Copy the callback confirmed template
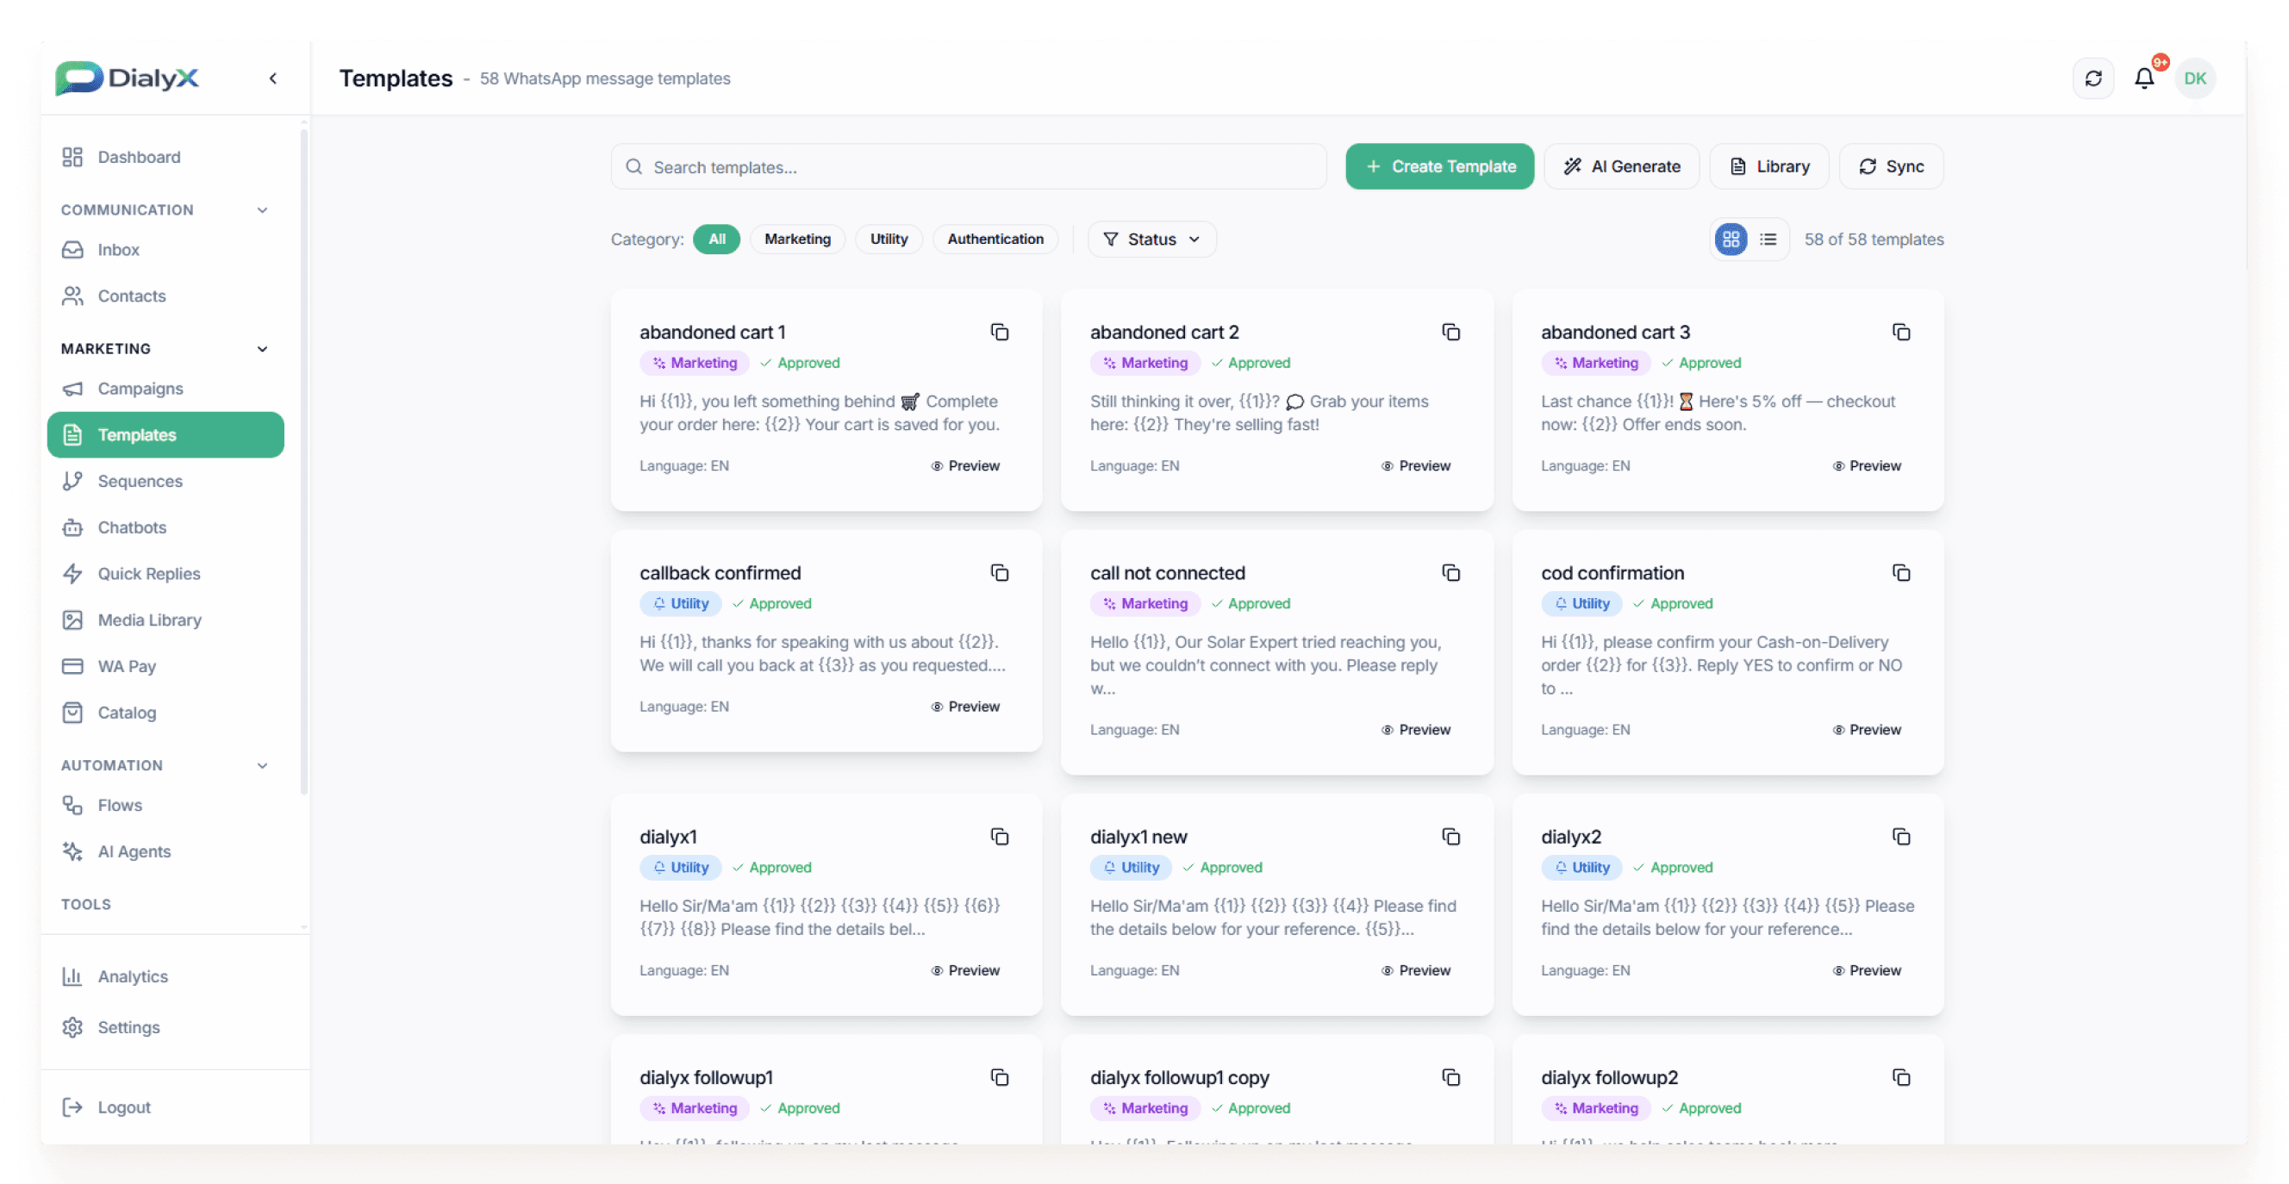Viewport: 2289px width, 1184px height. (1000, 573)
